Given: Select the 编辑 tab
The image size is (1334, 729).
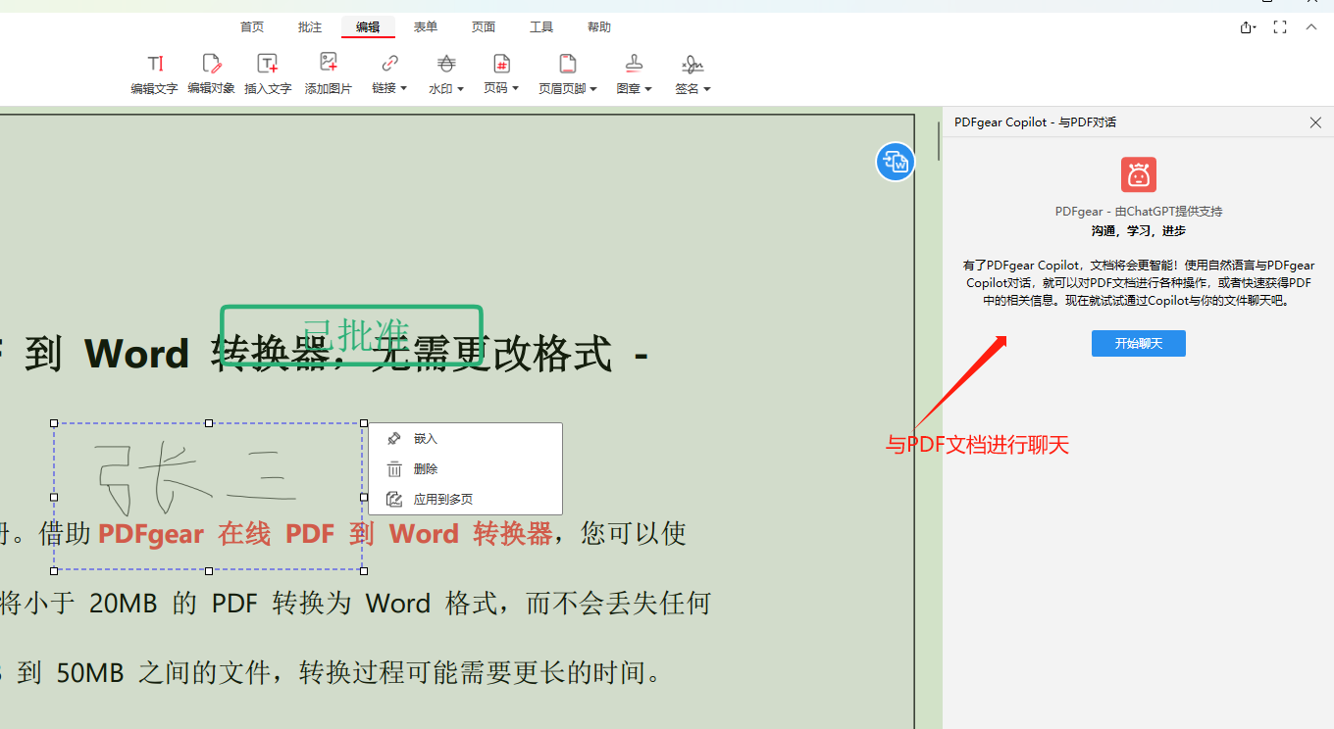Looking at the screenshot, I should pos(368,27).
